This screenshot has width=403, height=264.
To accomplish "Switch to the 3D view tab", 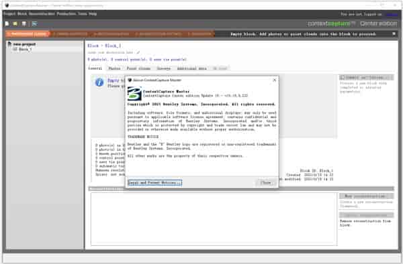I will (x=220, y=68).
